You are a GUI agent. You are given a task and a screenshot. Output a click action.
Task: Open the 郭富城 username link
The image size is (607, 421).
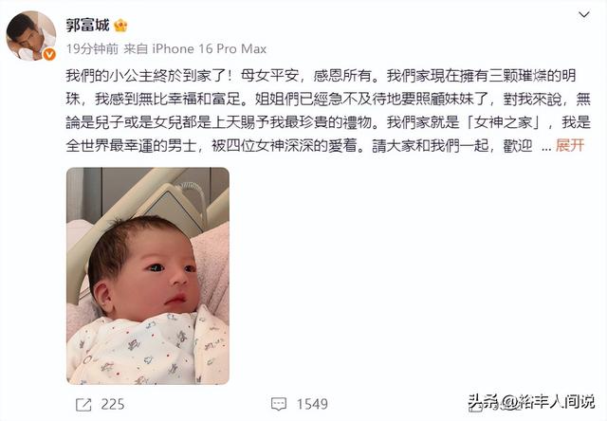point(88,26)
